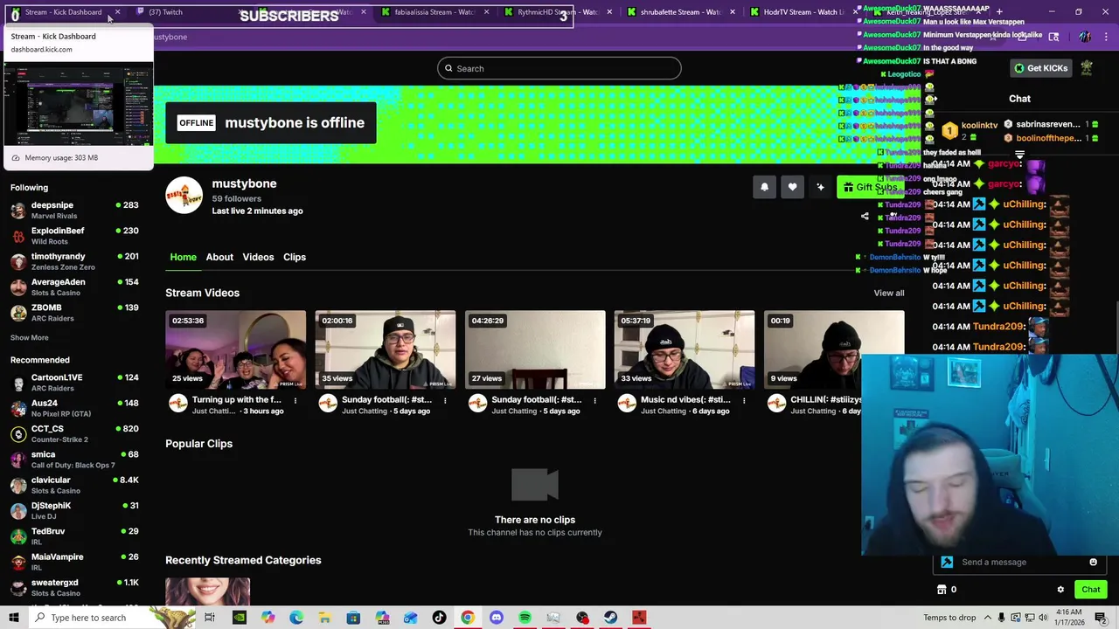This screenshot has height=629, width=1119.
Task: Open Spotify from taskbar
Action: click(525, 618)
